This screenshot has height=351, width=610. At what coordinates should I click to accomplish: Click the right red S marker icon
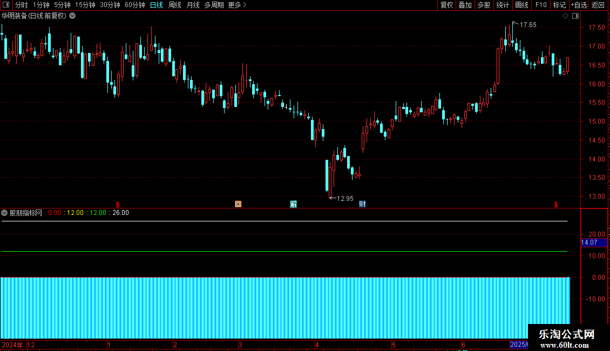[556, 205]
